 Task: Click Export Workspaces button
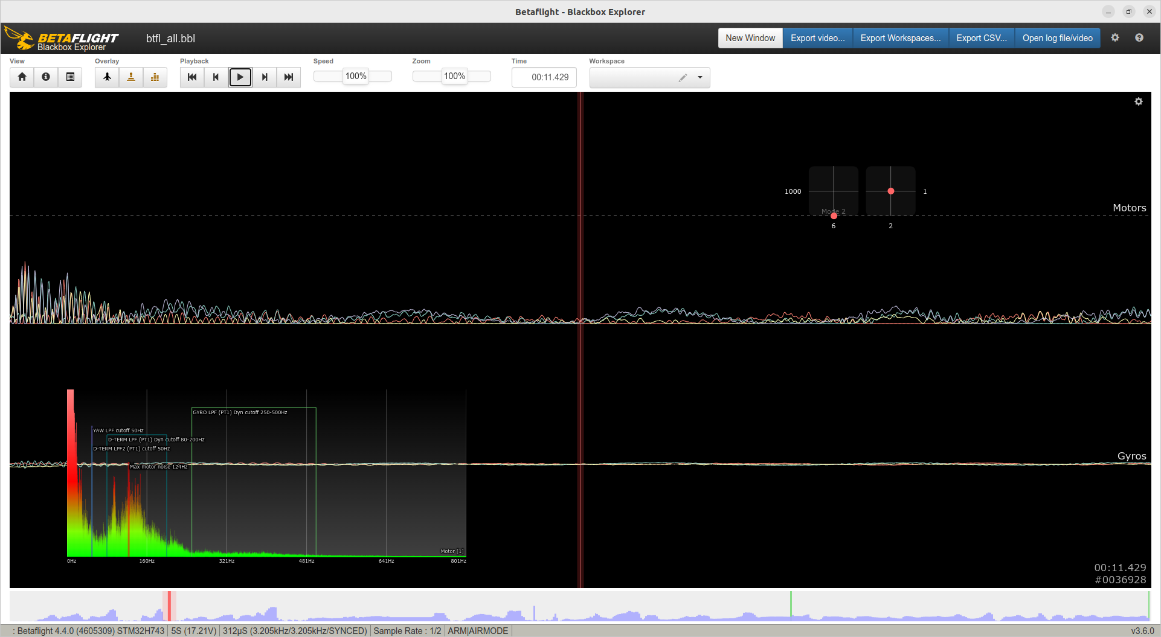tap(901, 38)
